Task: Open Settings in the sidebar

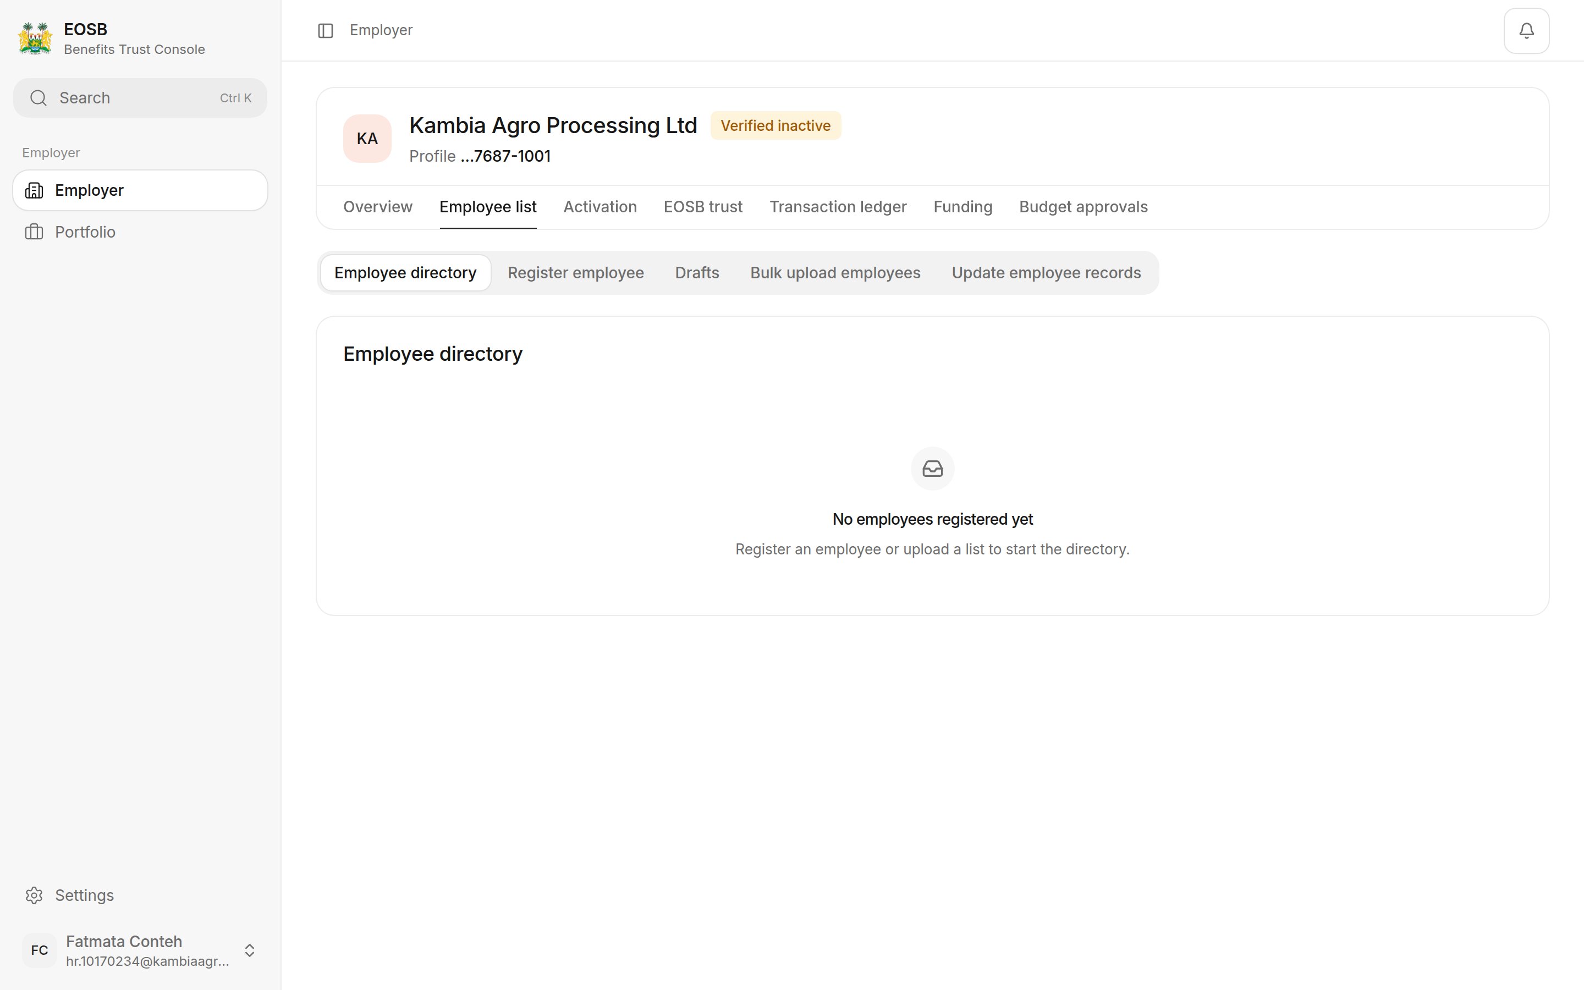Action: [x=140, y=895]
